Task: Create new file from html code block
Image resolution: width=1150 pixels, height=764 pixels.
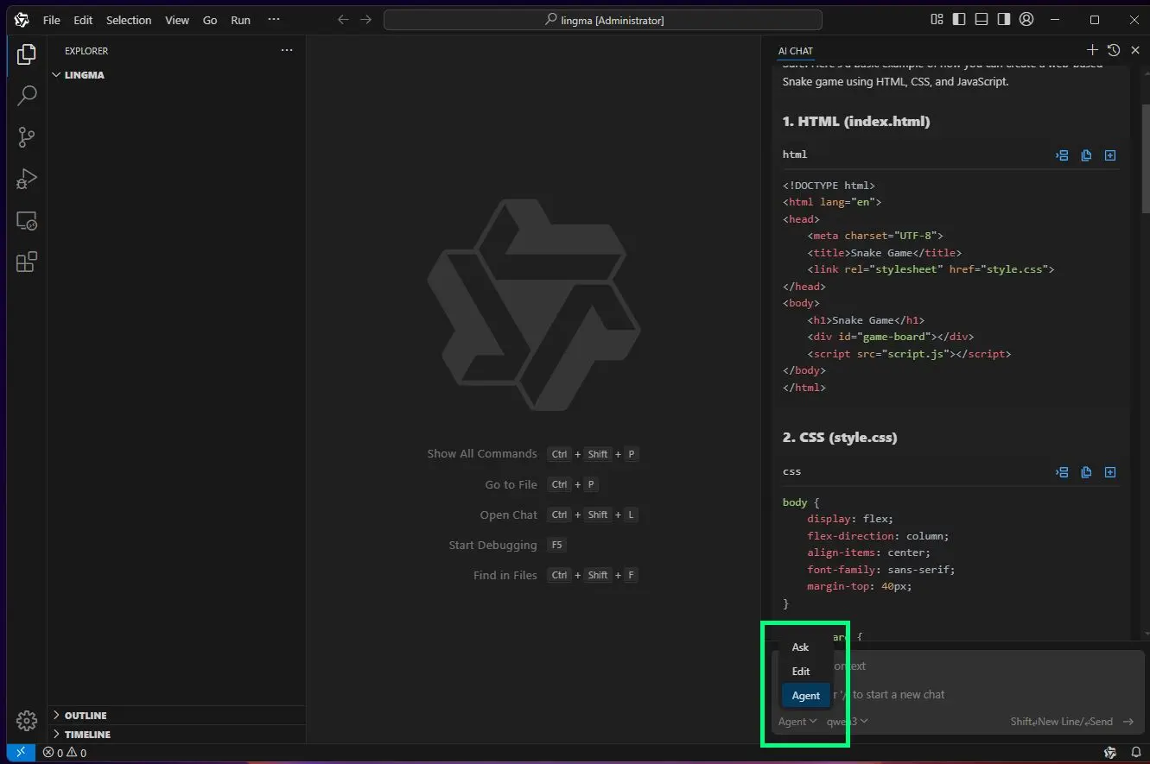Action: click(1110, 155)
